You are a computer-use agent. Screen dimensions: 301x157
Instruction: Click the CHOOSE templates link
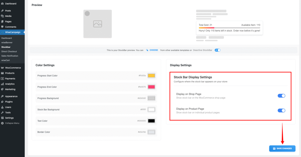click(x=154, y=50)
